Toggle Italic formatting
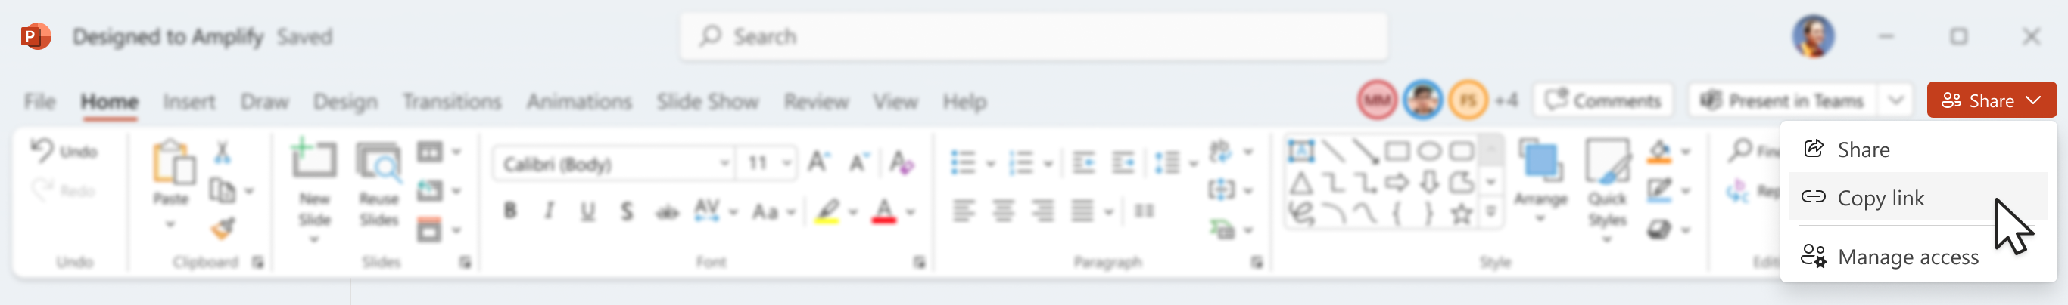Screen dimensions: 2068x305 549,211
